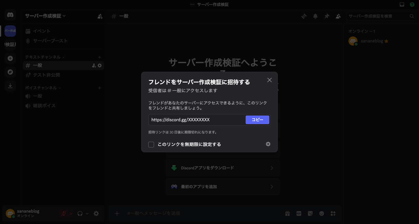Click invite icon on 一般 channel row
This screenshot has height=224, width=419.
(x=94, y=65)
